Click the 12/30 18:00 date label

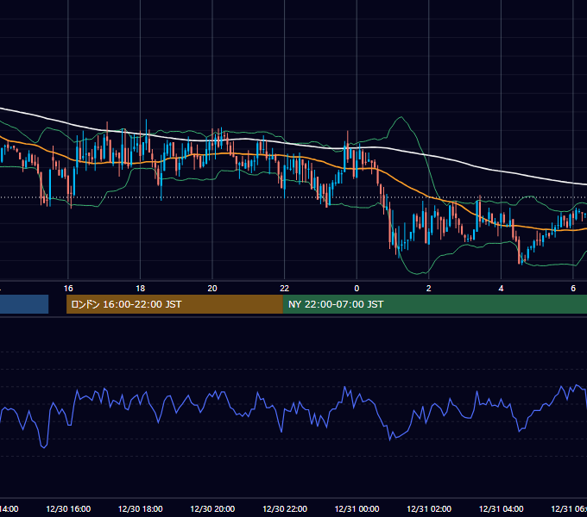click(x=141, y=508)
